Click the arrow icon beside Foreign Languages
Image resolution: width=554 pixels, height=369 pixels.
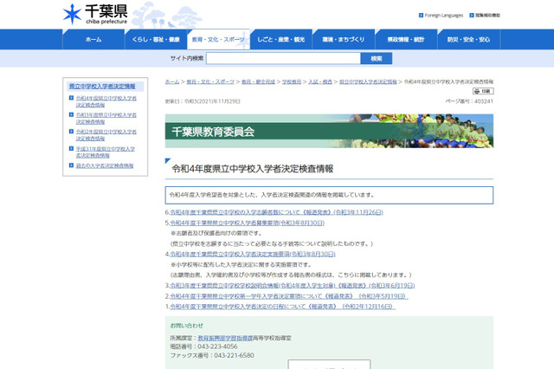[421, 16]
